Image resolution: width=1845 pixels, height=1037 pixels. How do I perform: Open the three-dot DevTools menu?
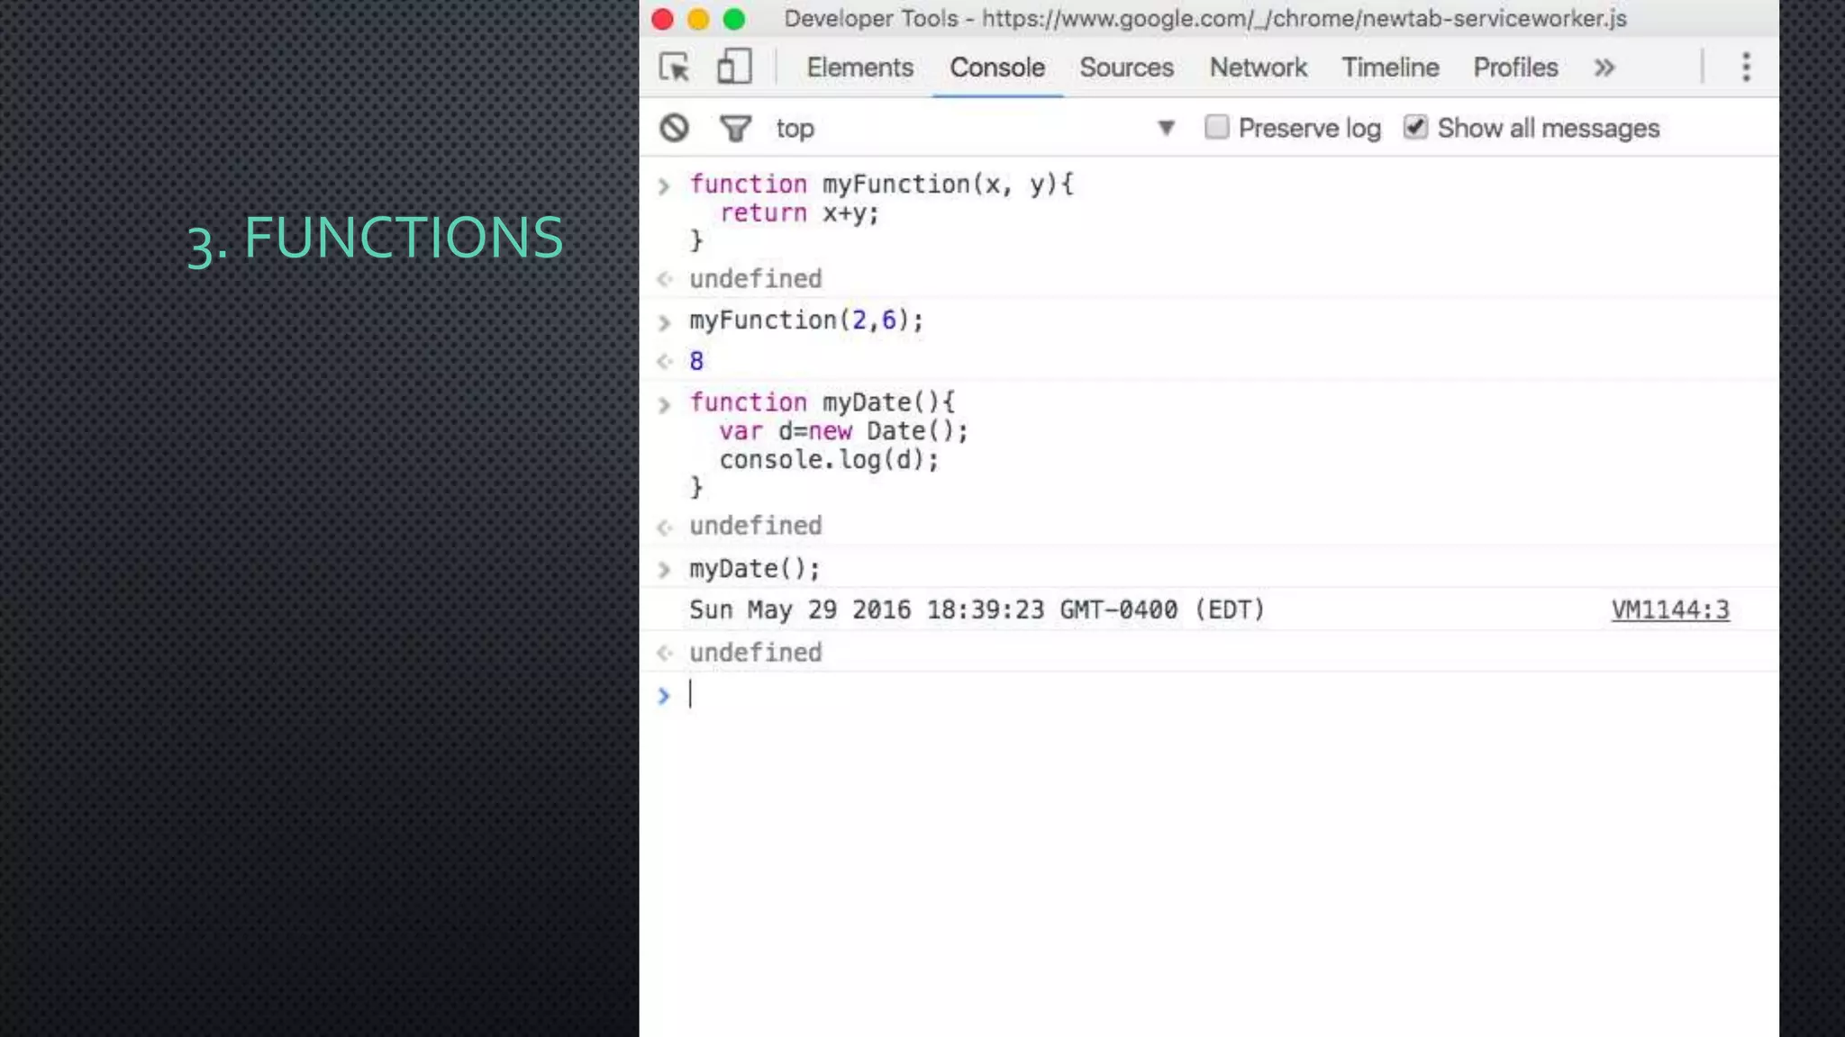click(1746, 68)
